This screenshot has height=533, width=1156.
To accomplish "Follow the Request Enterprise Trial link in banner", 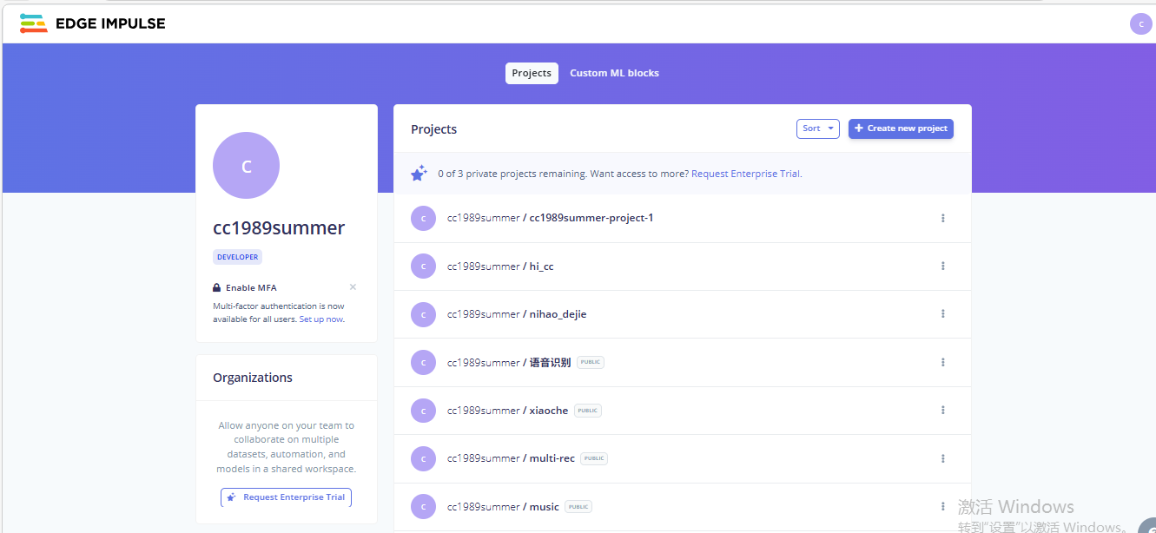I will [x=745, y=174].
